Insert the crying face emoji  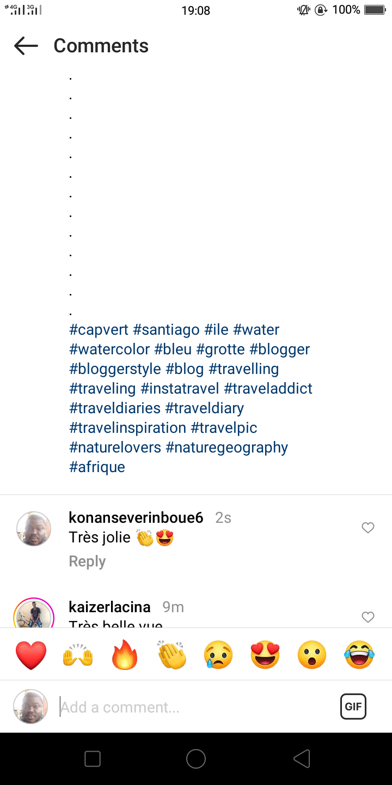click(x=218, y=655)
